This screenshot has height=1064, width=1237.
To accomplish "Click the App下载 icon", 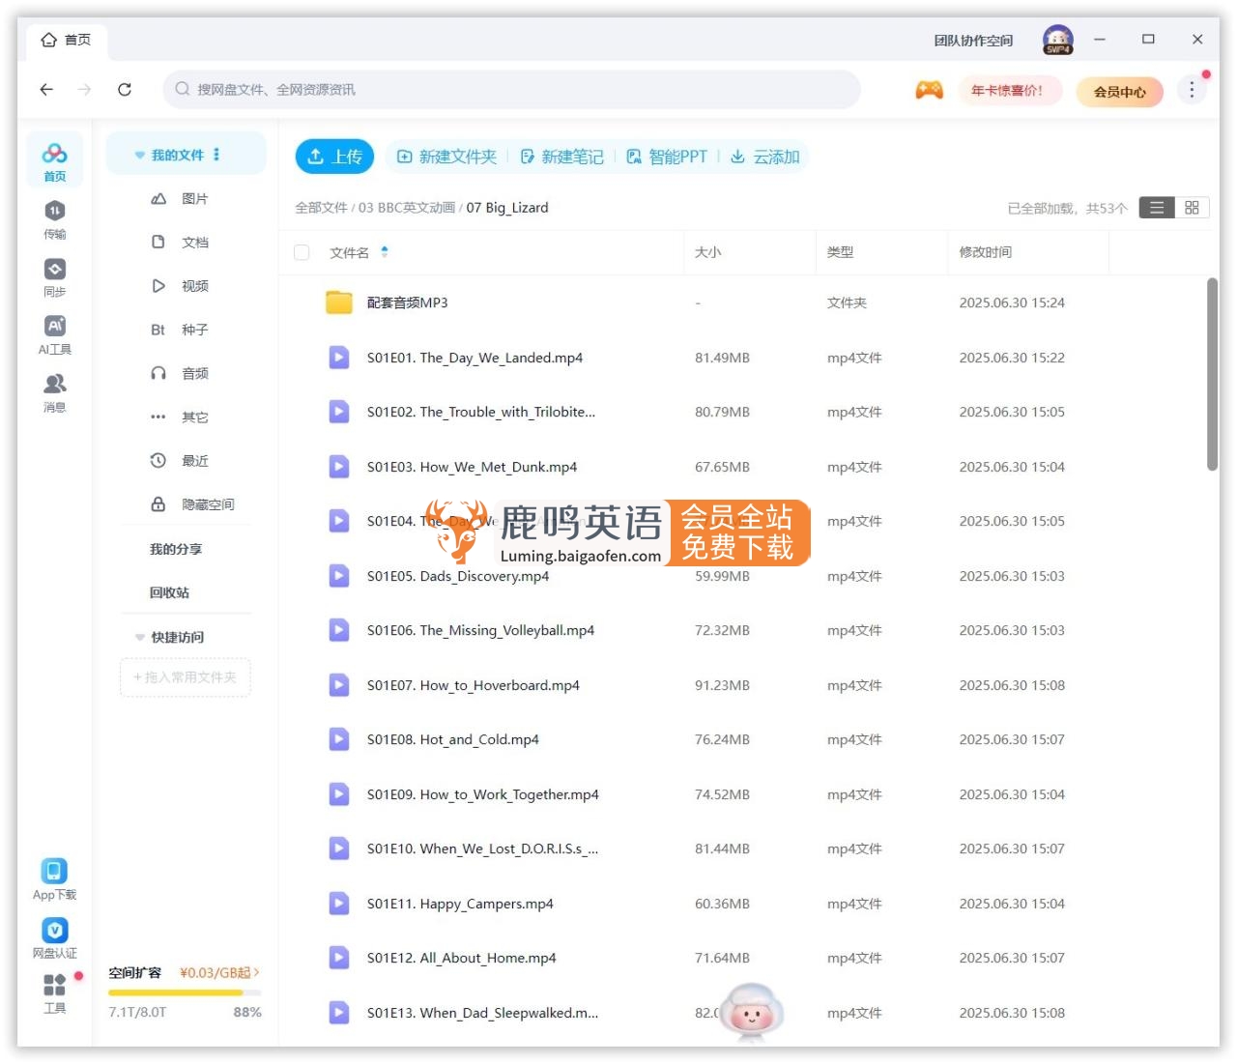I will tap(54, 871).
